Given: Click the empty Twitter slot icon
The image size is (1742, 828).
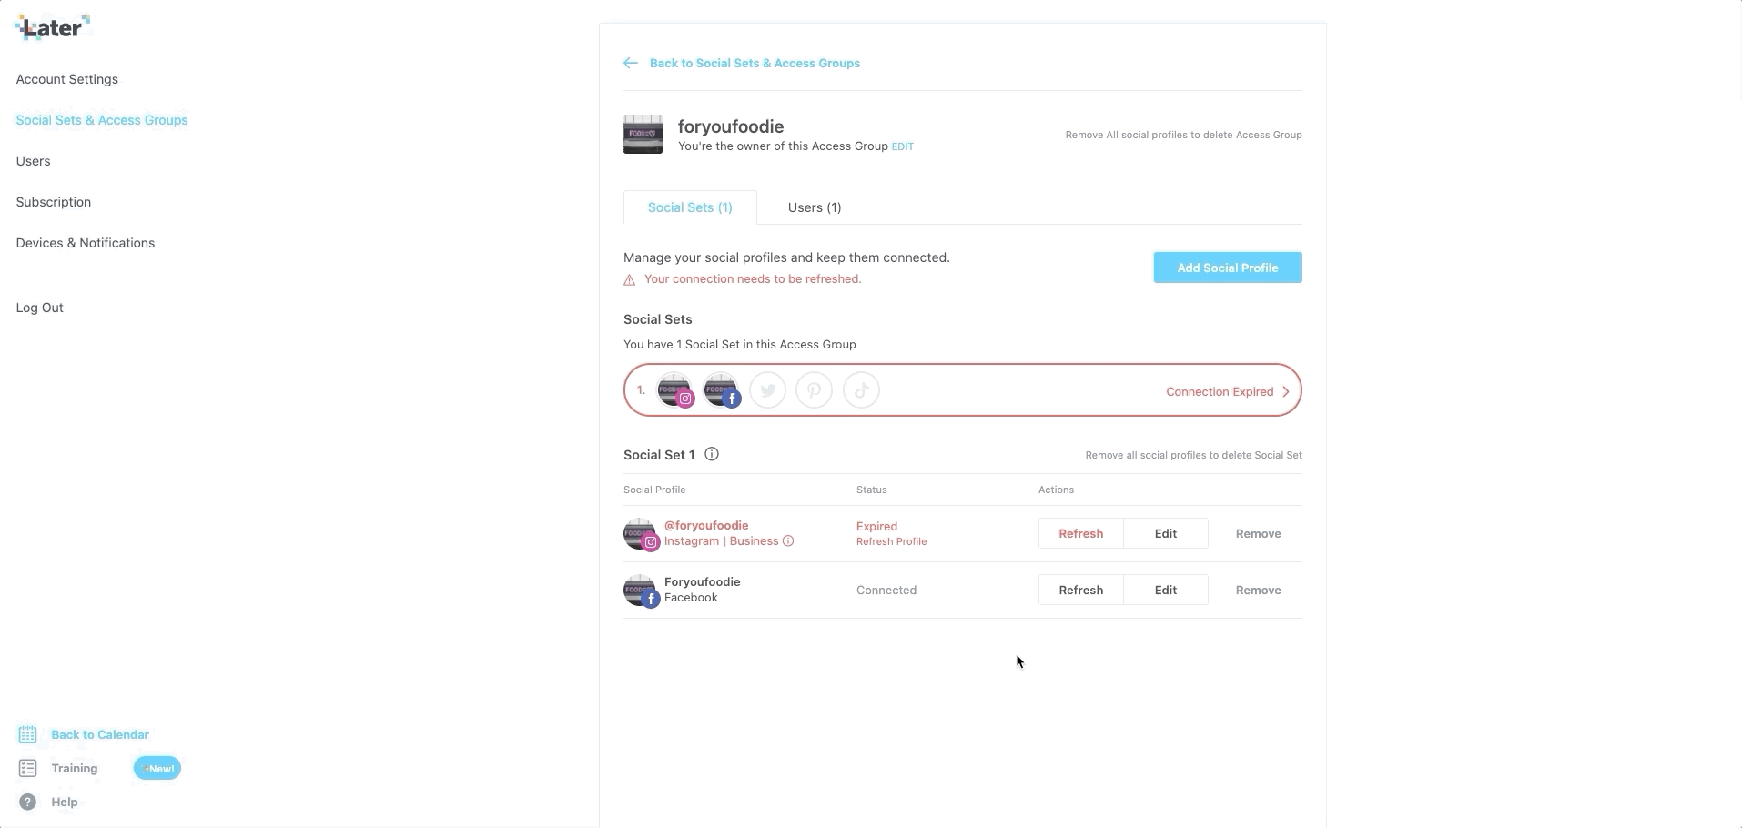Looking at the screenshot, I should 768,390.
